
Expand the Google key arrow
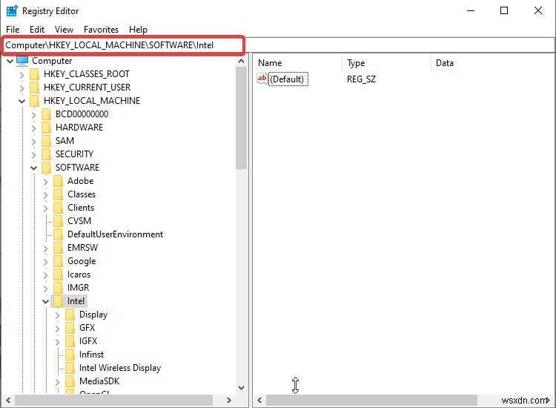pos(45,261)
